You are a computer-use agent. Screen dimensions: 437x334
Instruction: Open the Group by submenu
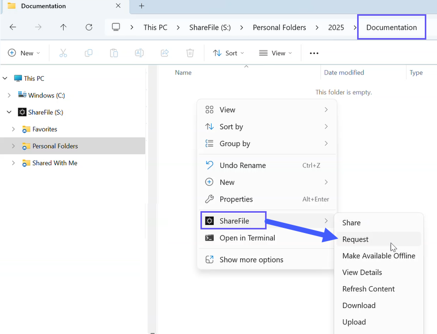[x=267, y=144]
